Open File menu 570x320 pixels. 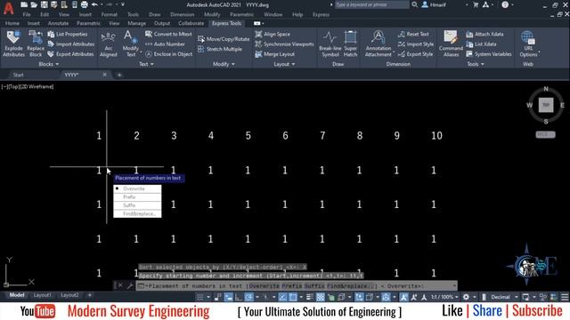tap(27, 15)
